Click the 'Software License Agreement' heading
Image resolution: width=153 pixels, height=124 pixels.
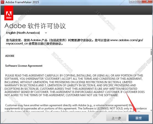24,66
